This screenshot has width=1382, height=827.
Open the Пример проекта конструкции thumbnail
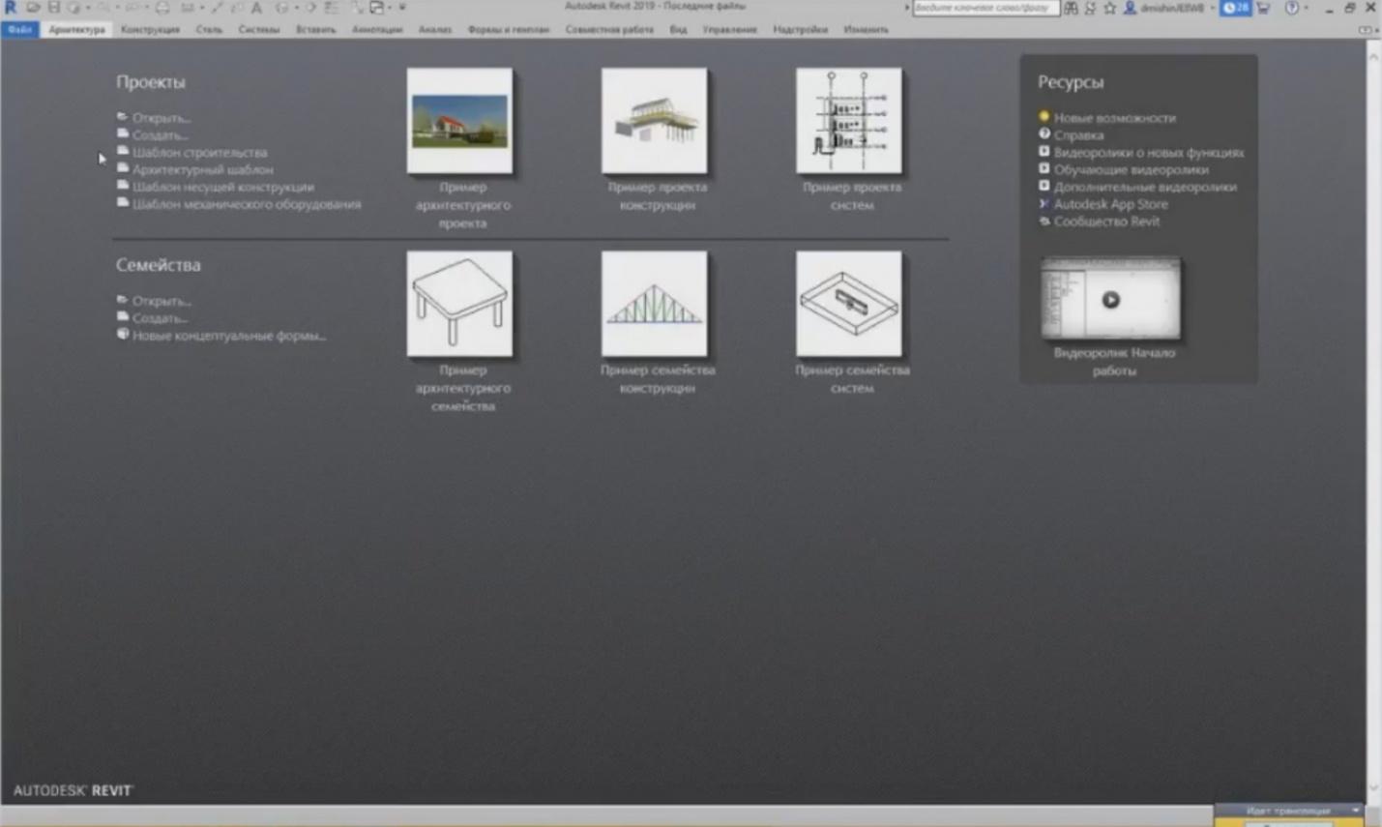[655, 121]
